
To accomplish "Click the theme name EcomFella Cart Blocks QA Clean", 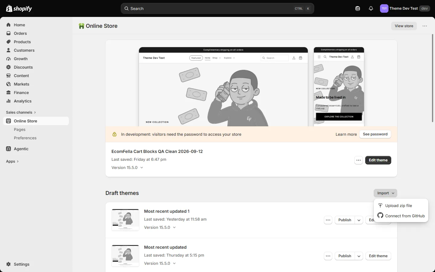I will pos(157,151).
